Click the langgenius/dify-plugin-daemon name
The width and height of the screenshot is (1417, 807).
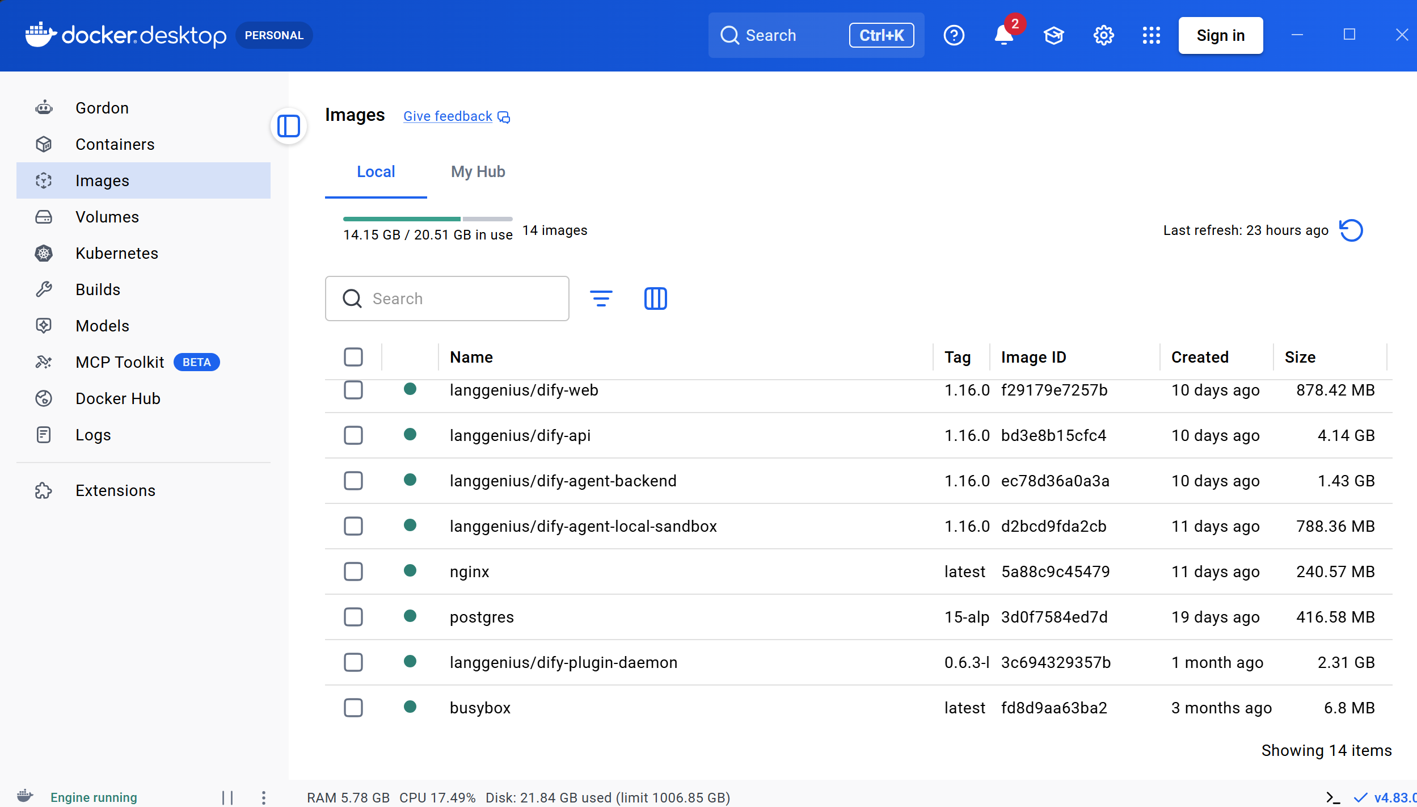click(563, 662)
